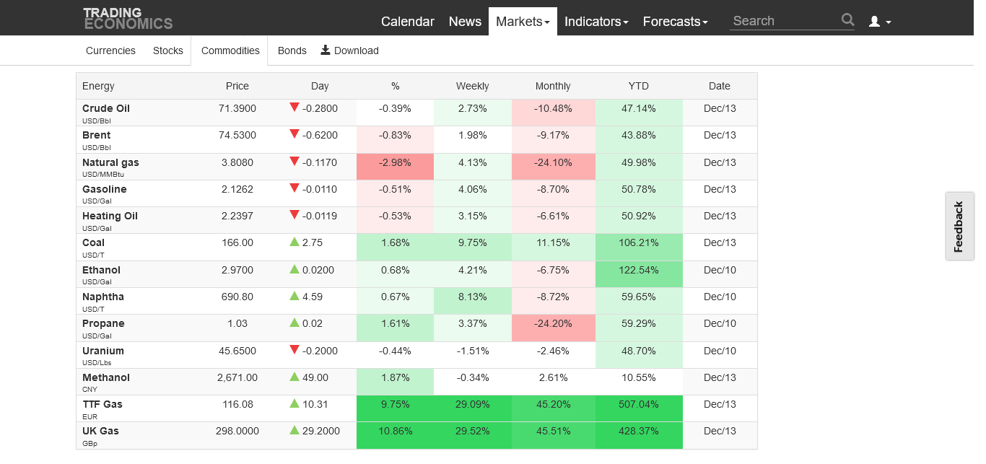Switch to the Currencies tab
This screenshot has width=986, height=464.
coord(110,51)
